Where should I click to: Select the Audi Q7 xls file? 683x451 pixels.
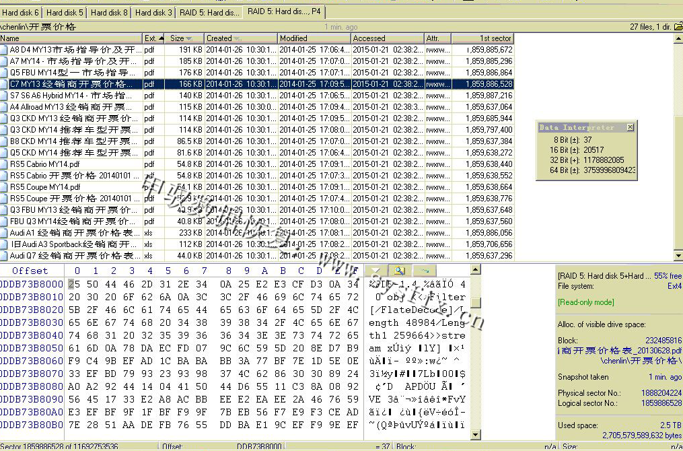point(257,255)
